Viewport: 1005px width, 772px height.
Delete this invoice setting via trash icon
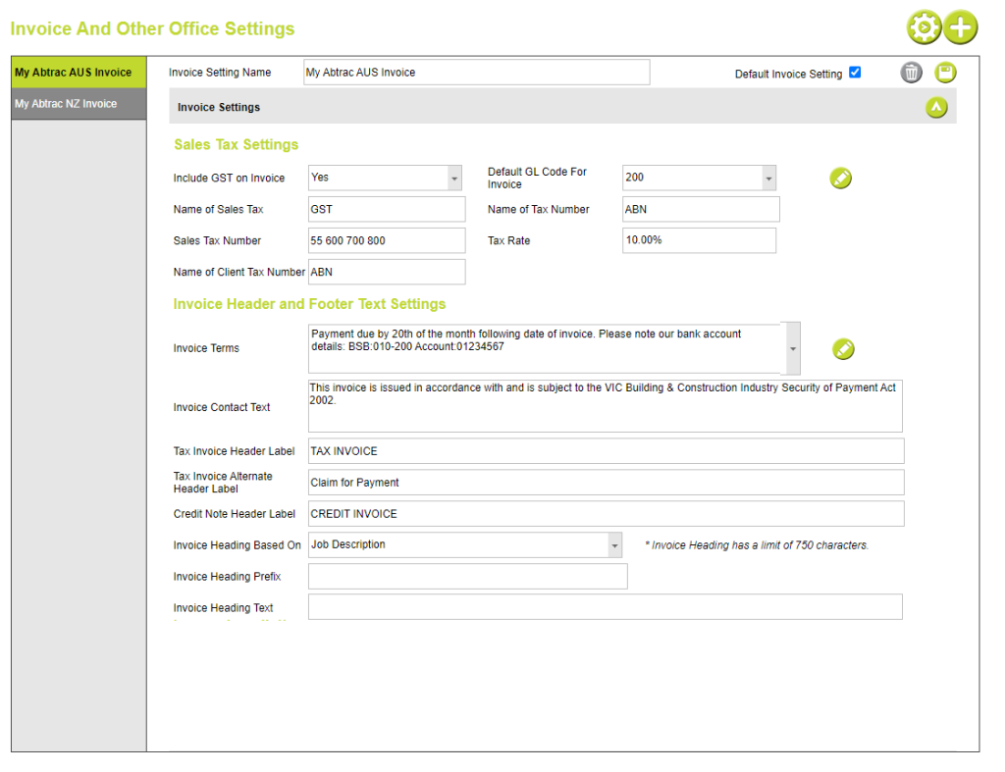click(911, 72)
